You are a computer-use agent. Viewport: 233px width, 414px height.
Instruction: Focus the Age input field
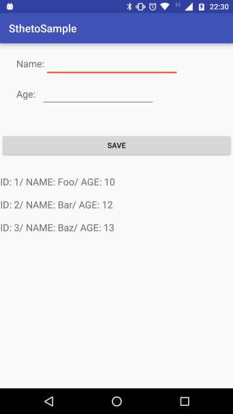[x=98, y=94]
